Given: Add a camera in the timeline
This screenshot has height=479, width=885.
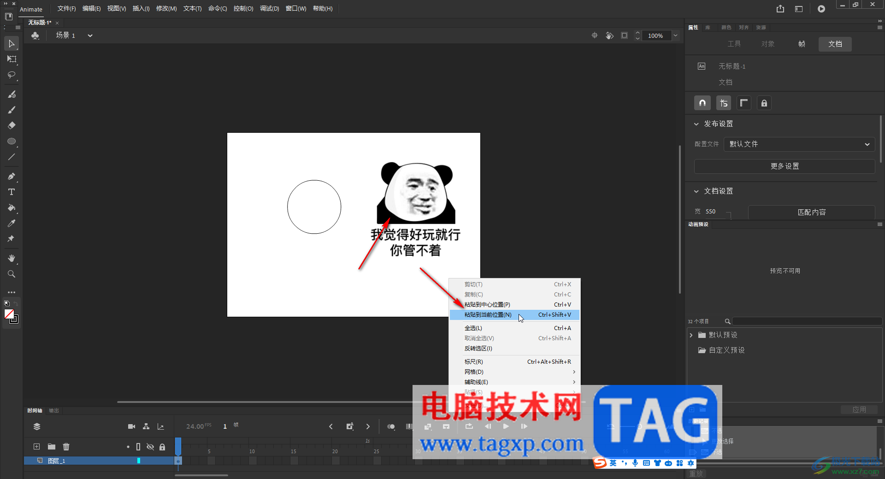Looking at the screenshot, I should click(131, 426).
